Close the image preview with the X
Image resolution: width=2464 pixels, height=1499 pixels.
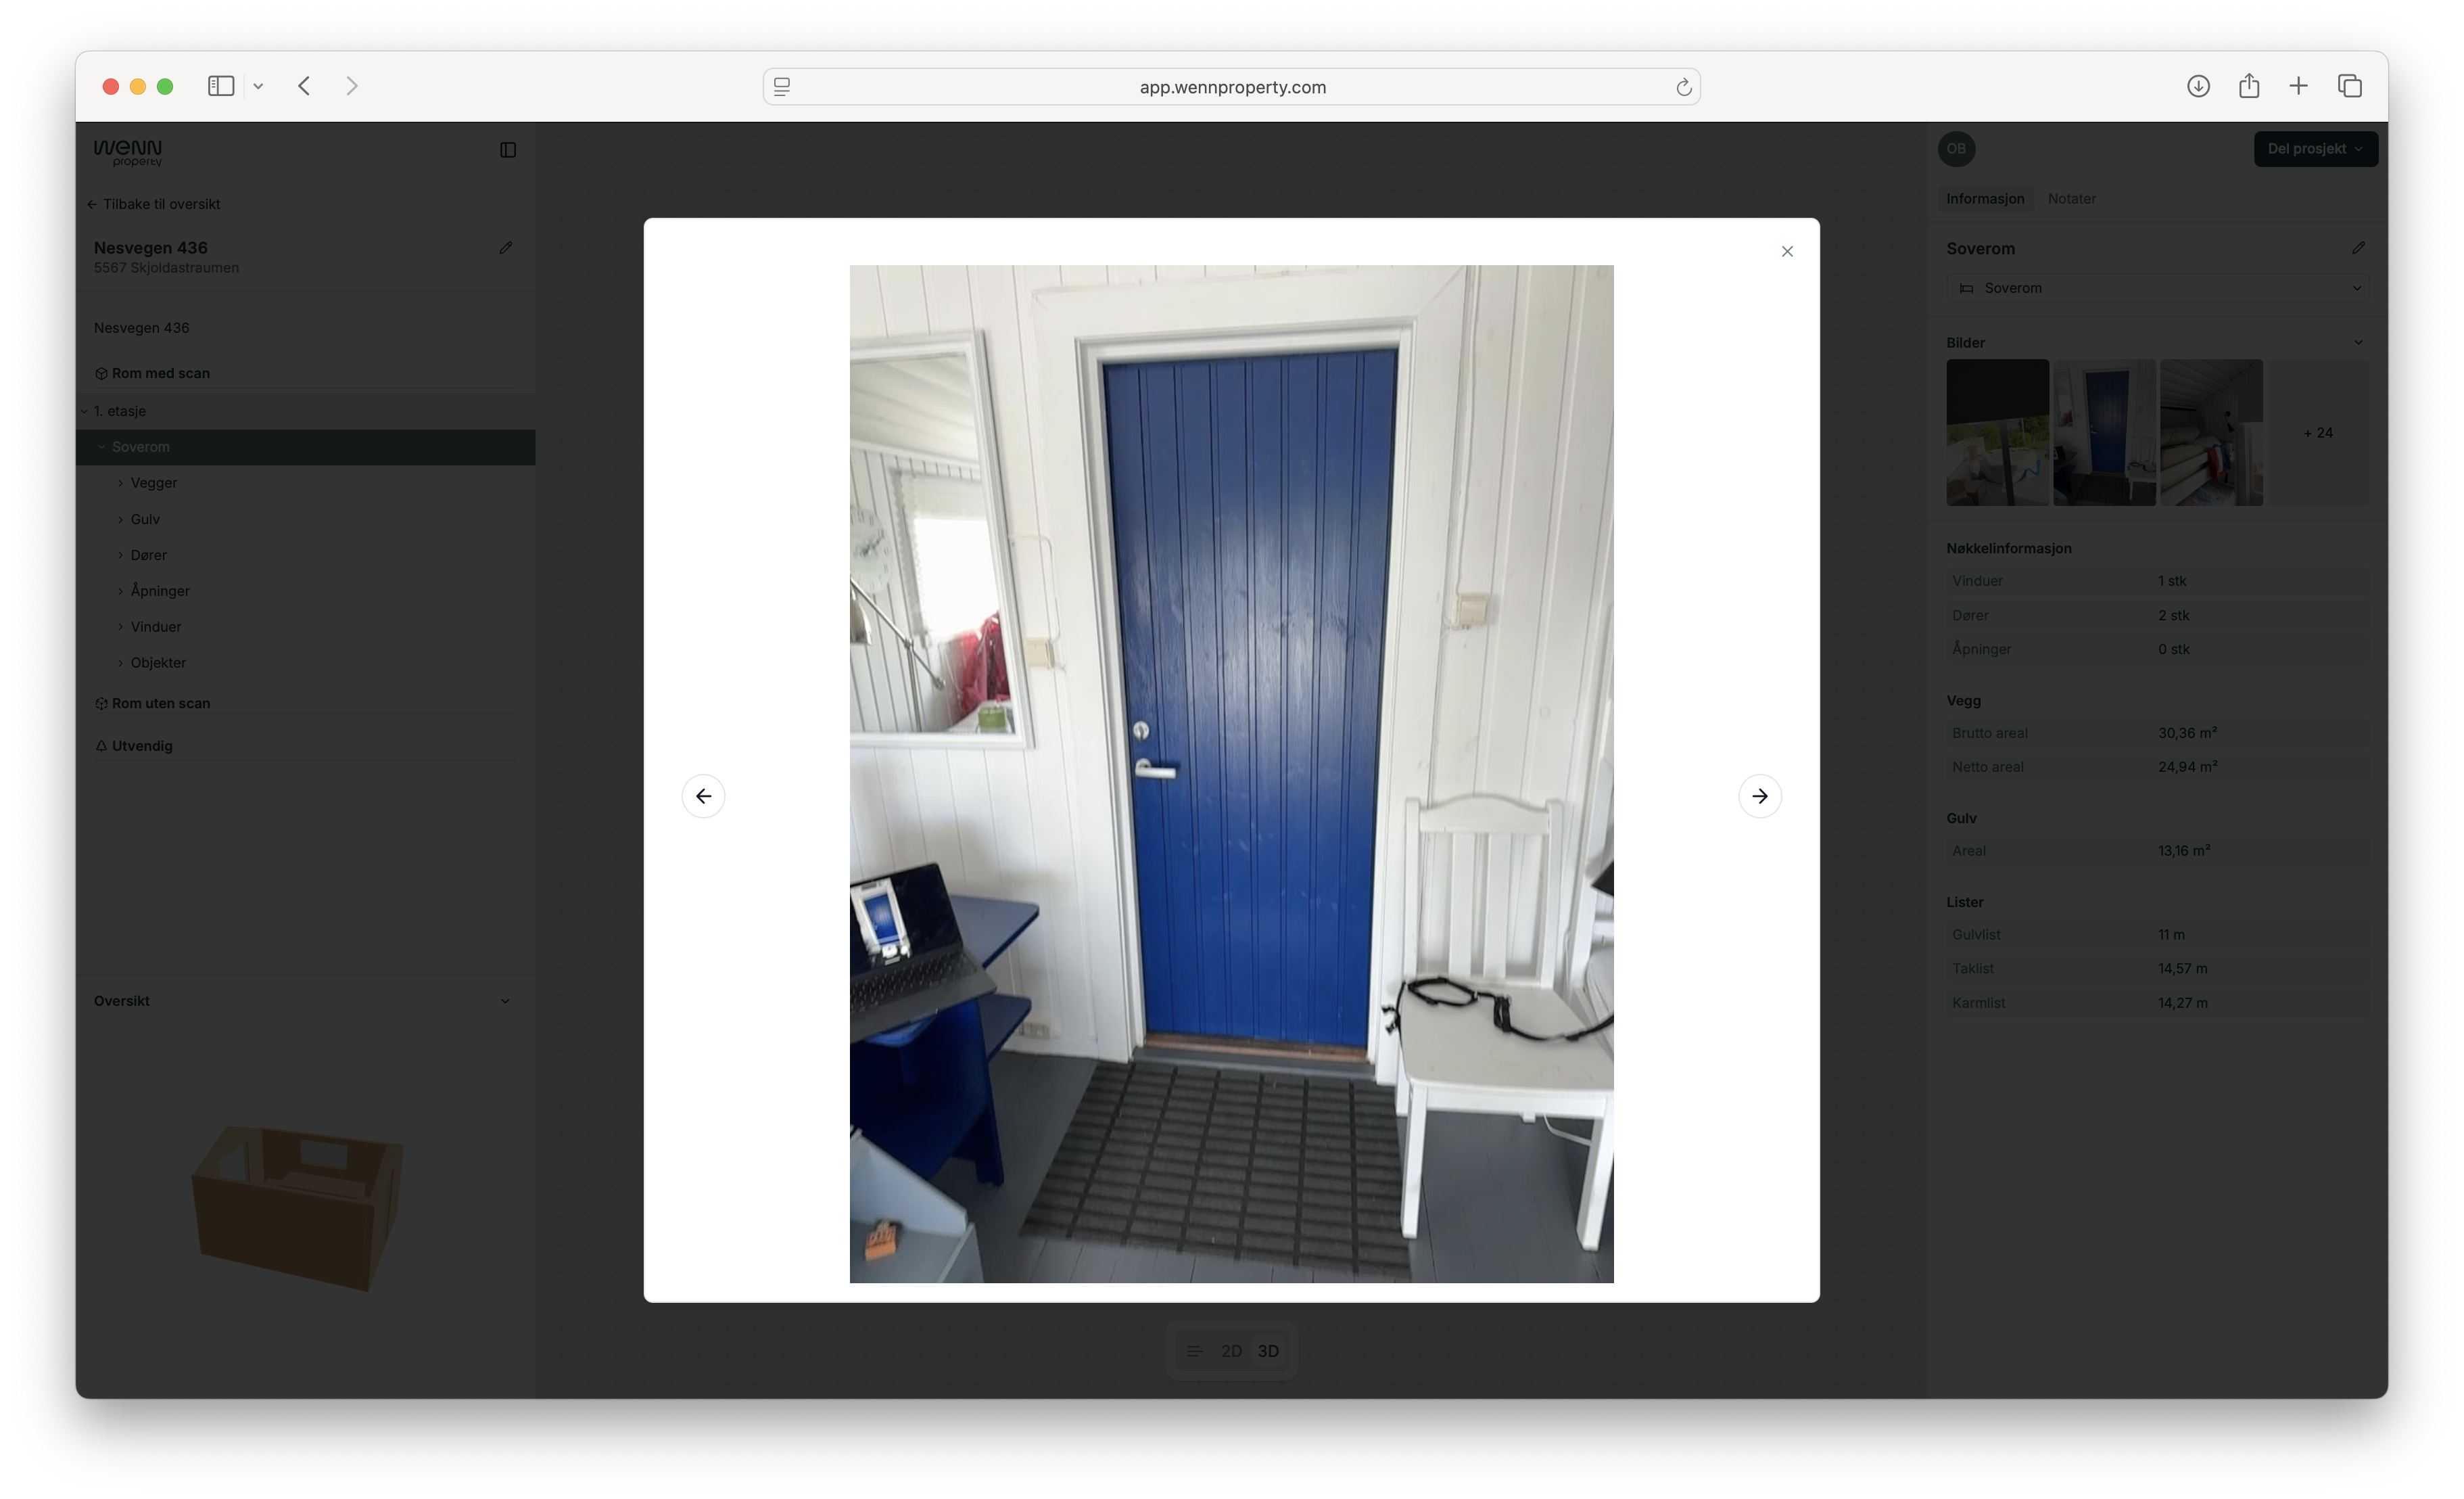pyautogui.click(x=1787, y=251)
